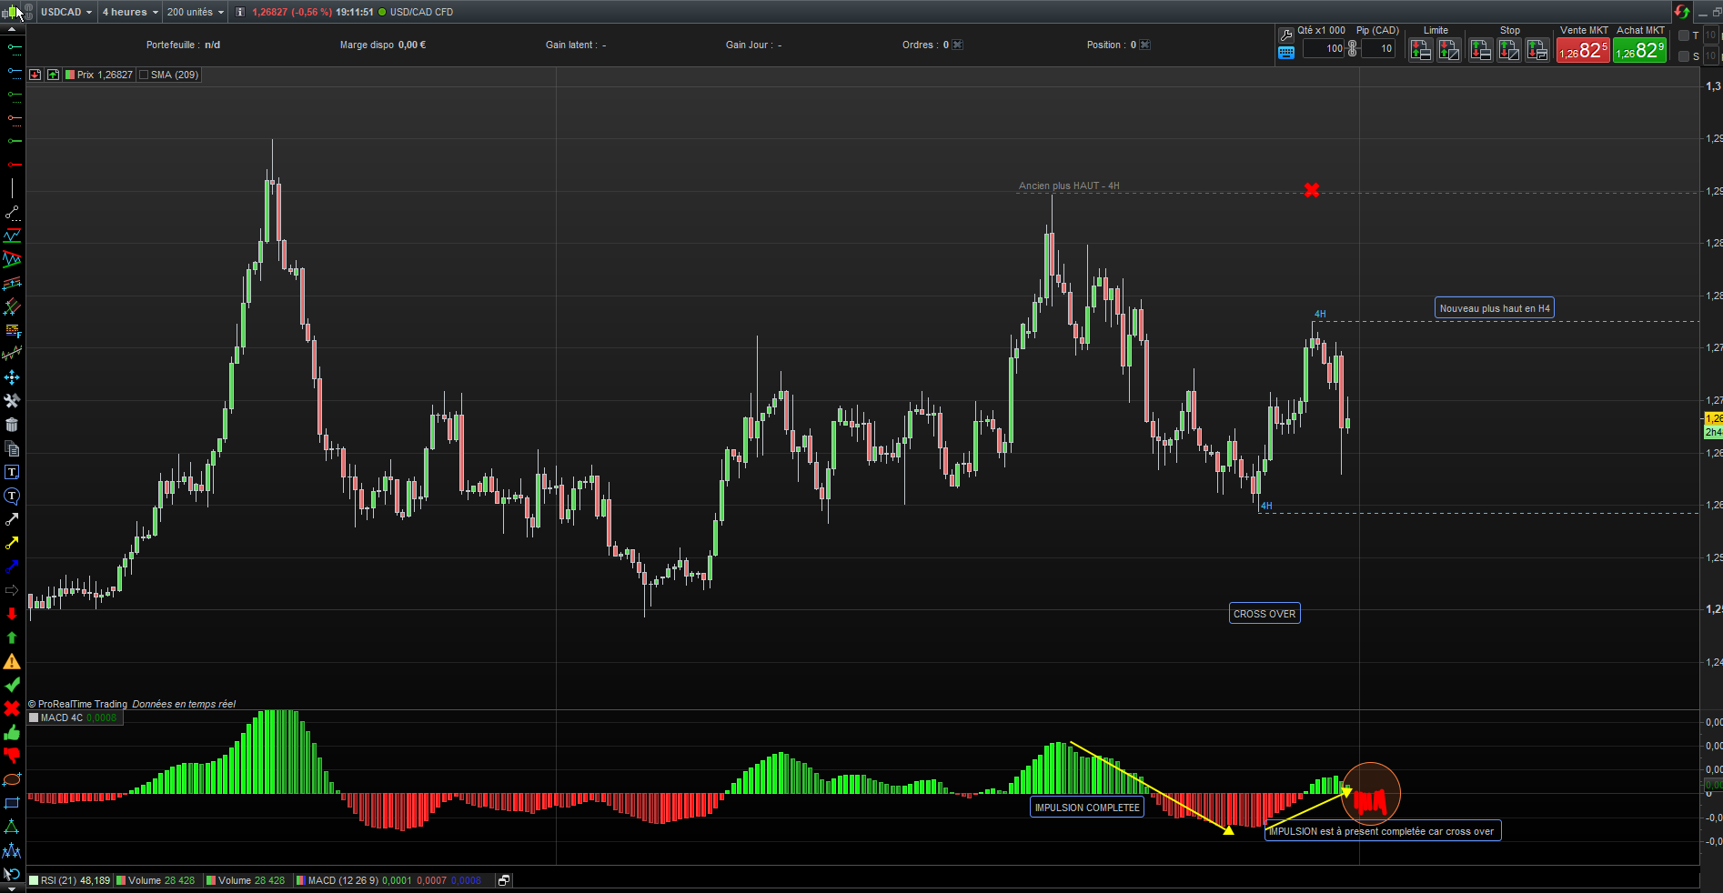Click the green up-arrow panel button

point(53,75)
